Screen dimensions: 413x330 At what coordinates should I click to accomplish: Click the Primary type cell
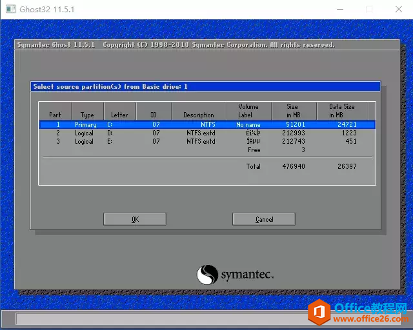86,124
